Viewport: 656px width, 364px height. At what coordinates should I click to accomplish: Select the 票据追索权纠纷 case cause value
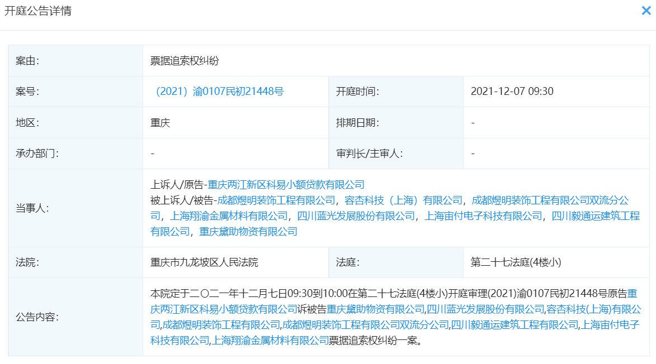click(x=185, y=61)
